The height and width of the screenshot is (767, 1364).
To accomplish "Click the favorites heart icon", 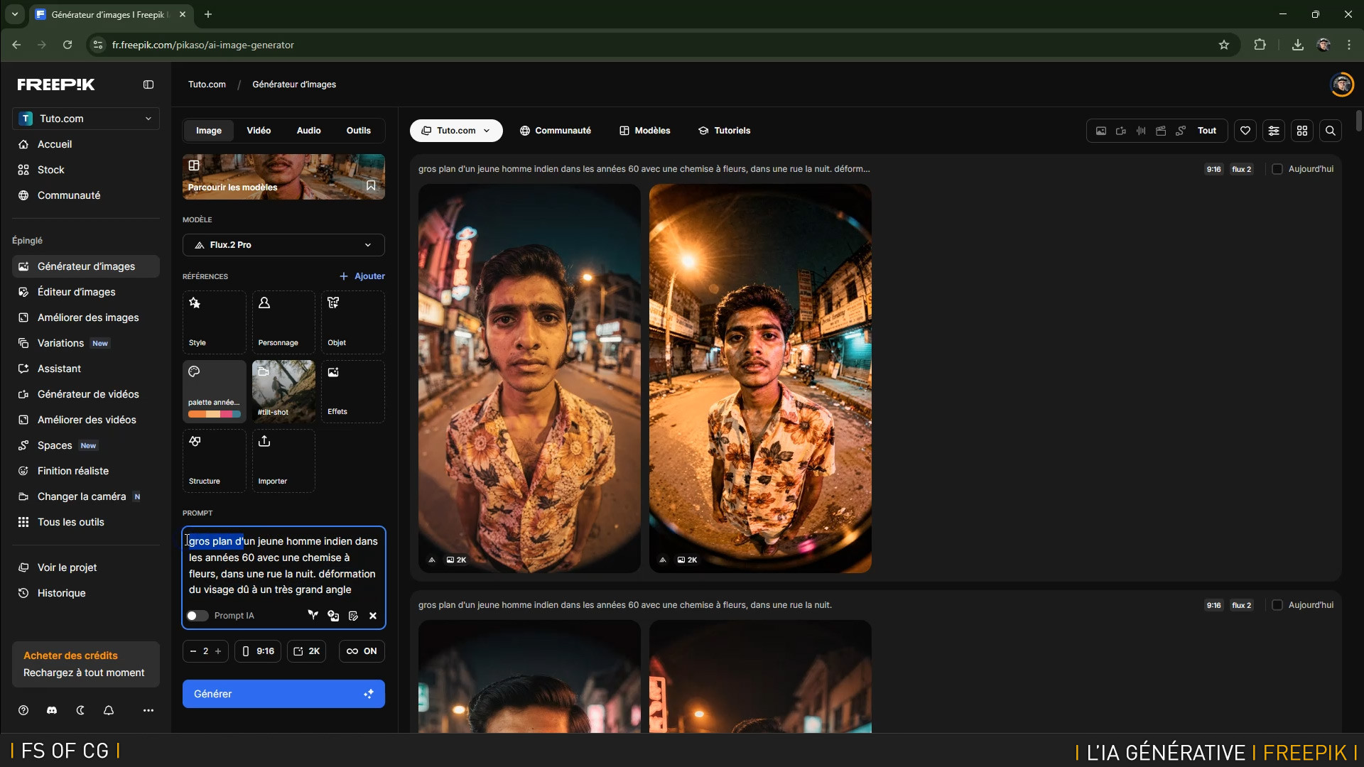I will 1245,131.
